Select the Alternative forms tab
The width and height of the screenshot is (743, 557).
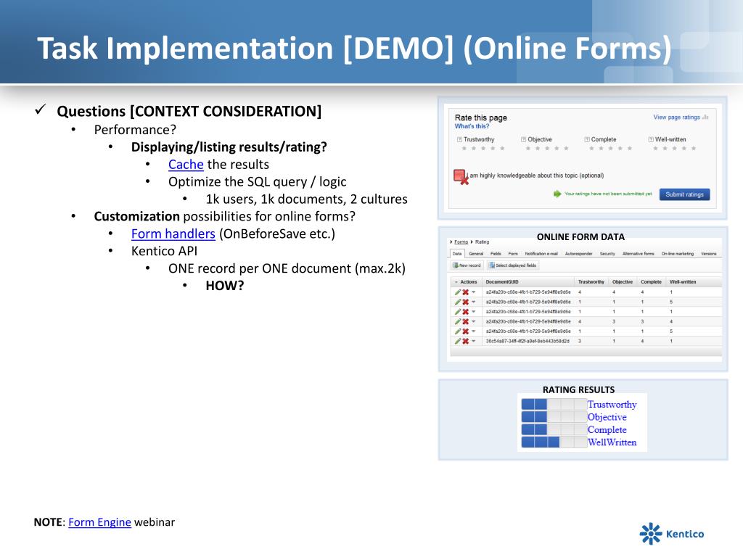(639, 254)
